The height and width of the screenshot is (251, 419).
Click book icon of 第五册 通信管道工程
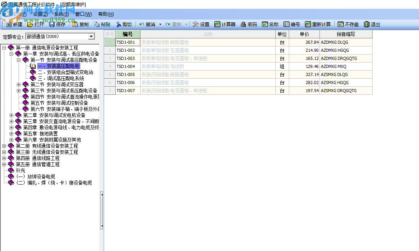[x=11, y=164]
